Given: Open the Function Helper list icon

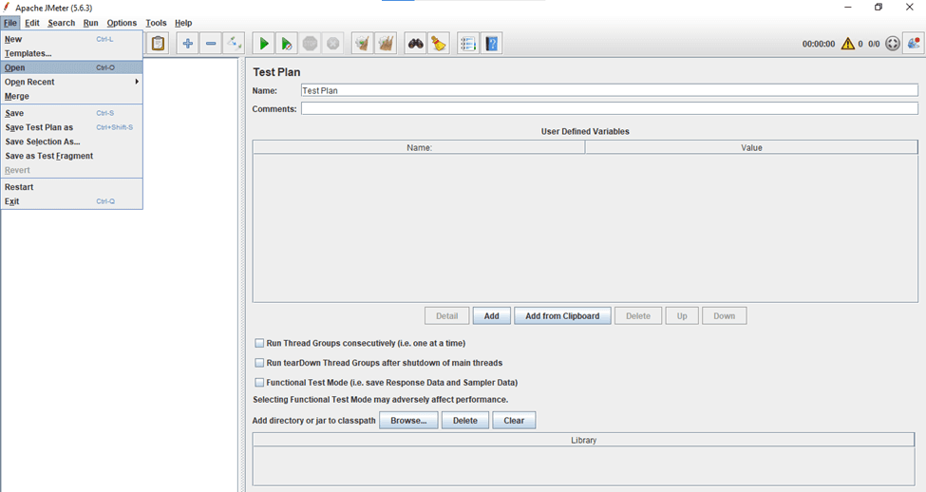Looking at the screenshot, I should [467, 43].
